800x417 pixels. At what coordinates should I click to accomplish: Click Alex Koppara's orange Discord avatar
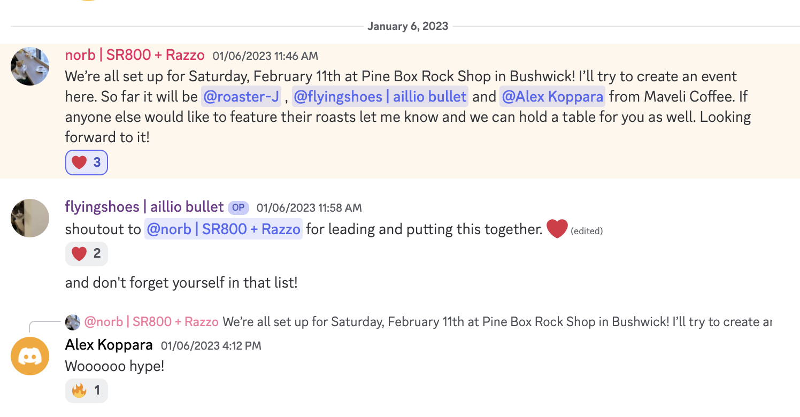click(x=30, y=356)
